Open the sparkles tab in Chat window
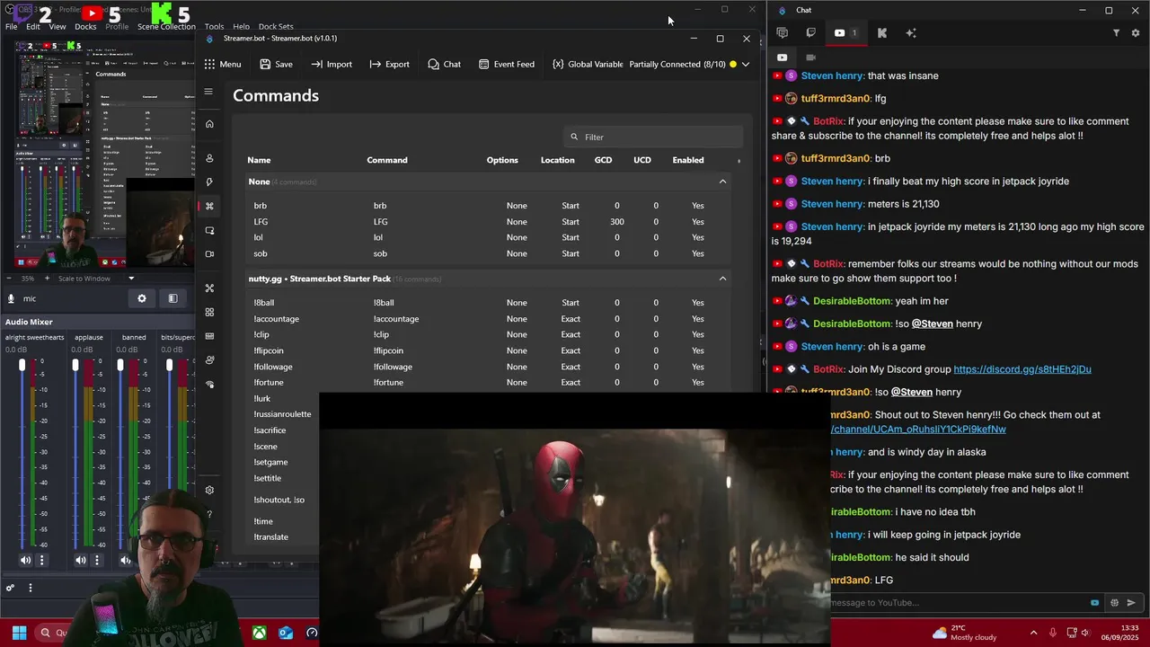 [x=911, y=33]
